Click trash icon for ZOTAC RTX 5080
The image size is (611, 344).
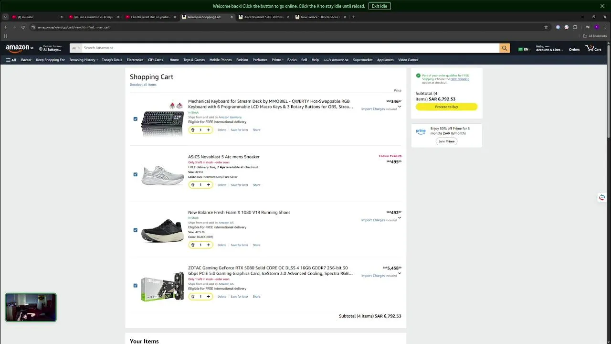coord(193,297)
